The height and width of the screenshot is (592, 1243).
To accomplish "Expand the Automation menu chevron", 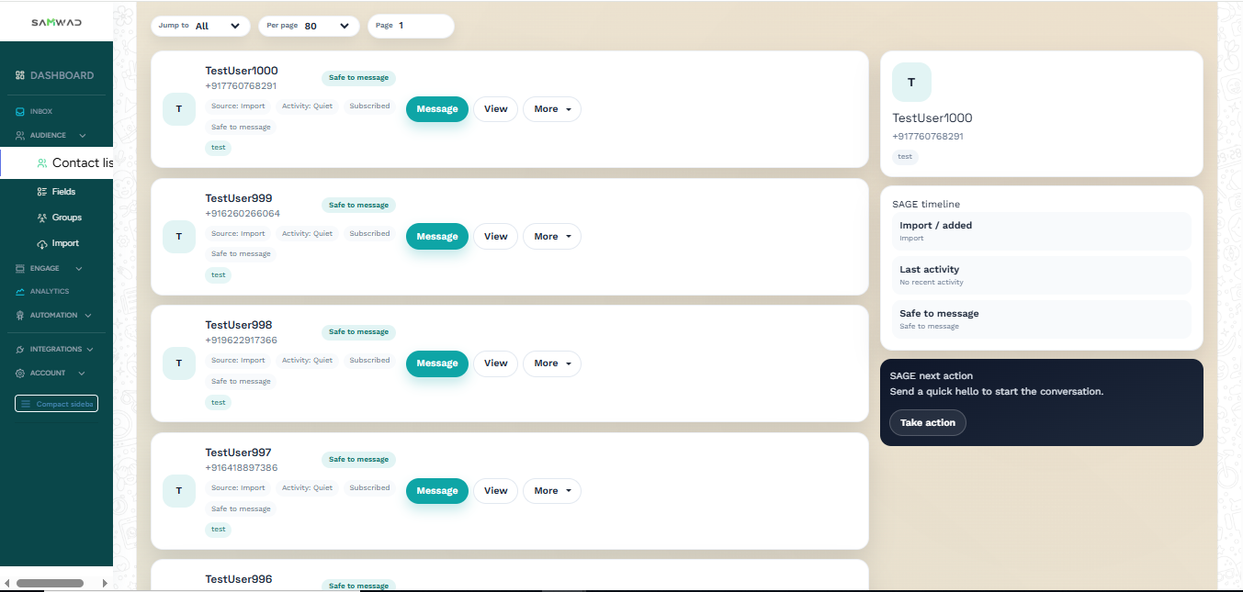I will pyautogui.click(x=88, y=316).
